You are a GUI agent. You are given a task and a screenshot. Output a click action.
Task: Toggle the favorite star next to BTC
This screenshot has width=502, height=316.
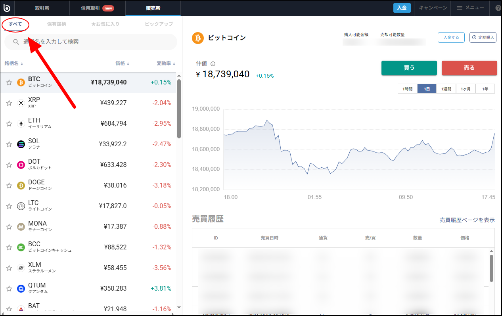9,82
